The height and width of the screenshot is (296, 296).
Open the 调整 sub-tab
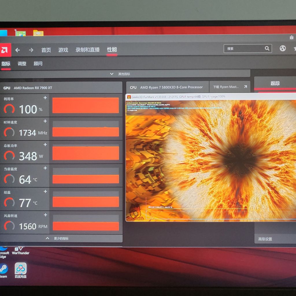(x=22, y=64)
